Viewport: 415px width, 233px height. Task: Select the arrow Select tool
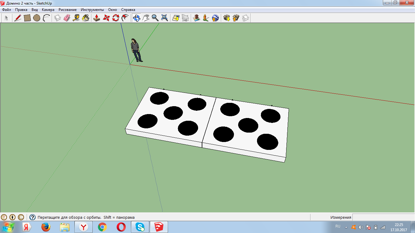[6, 18]
